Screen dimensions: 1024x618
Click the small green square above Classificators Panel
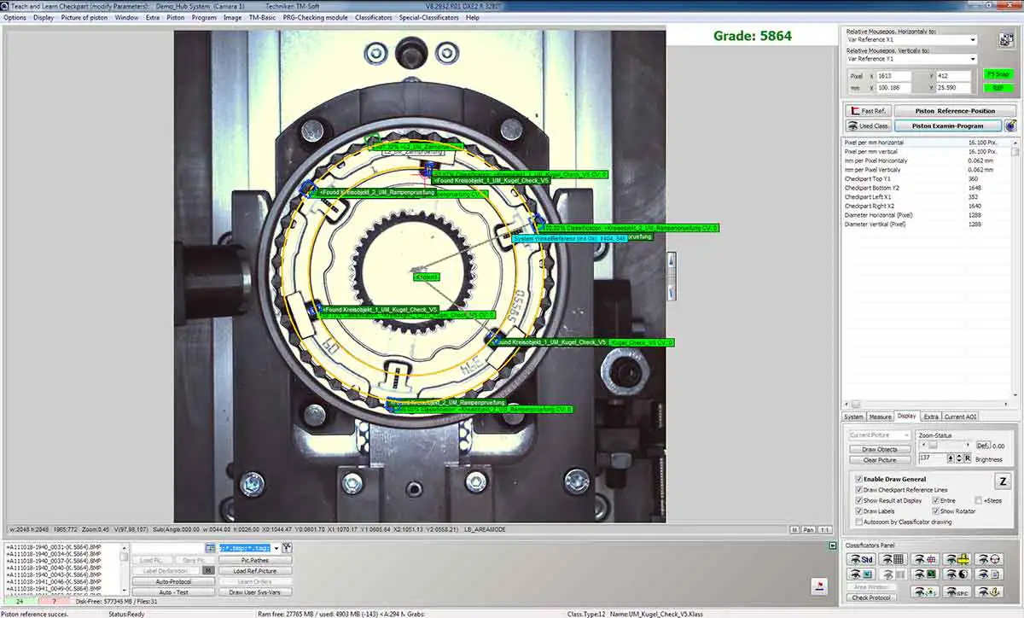click(x=832, y=545)
